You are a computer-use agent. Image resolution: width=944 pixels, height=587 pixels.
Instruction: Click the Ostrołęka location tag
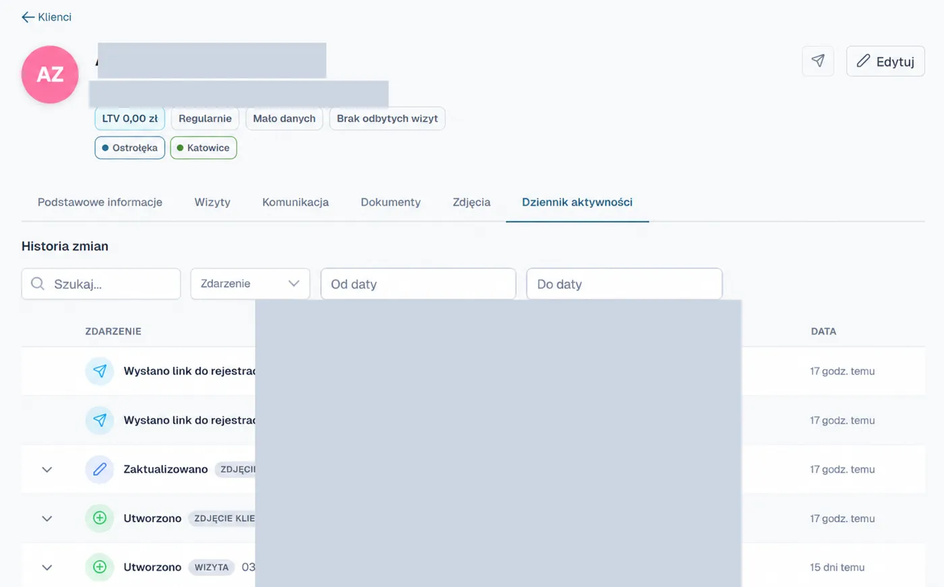pos(129,148)
